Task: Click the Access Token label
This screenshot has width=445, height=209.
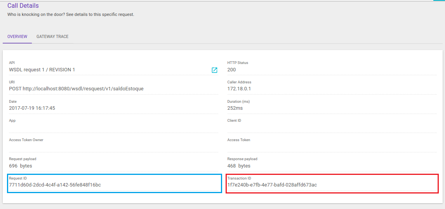Action: click(239, 140)
